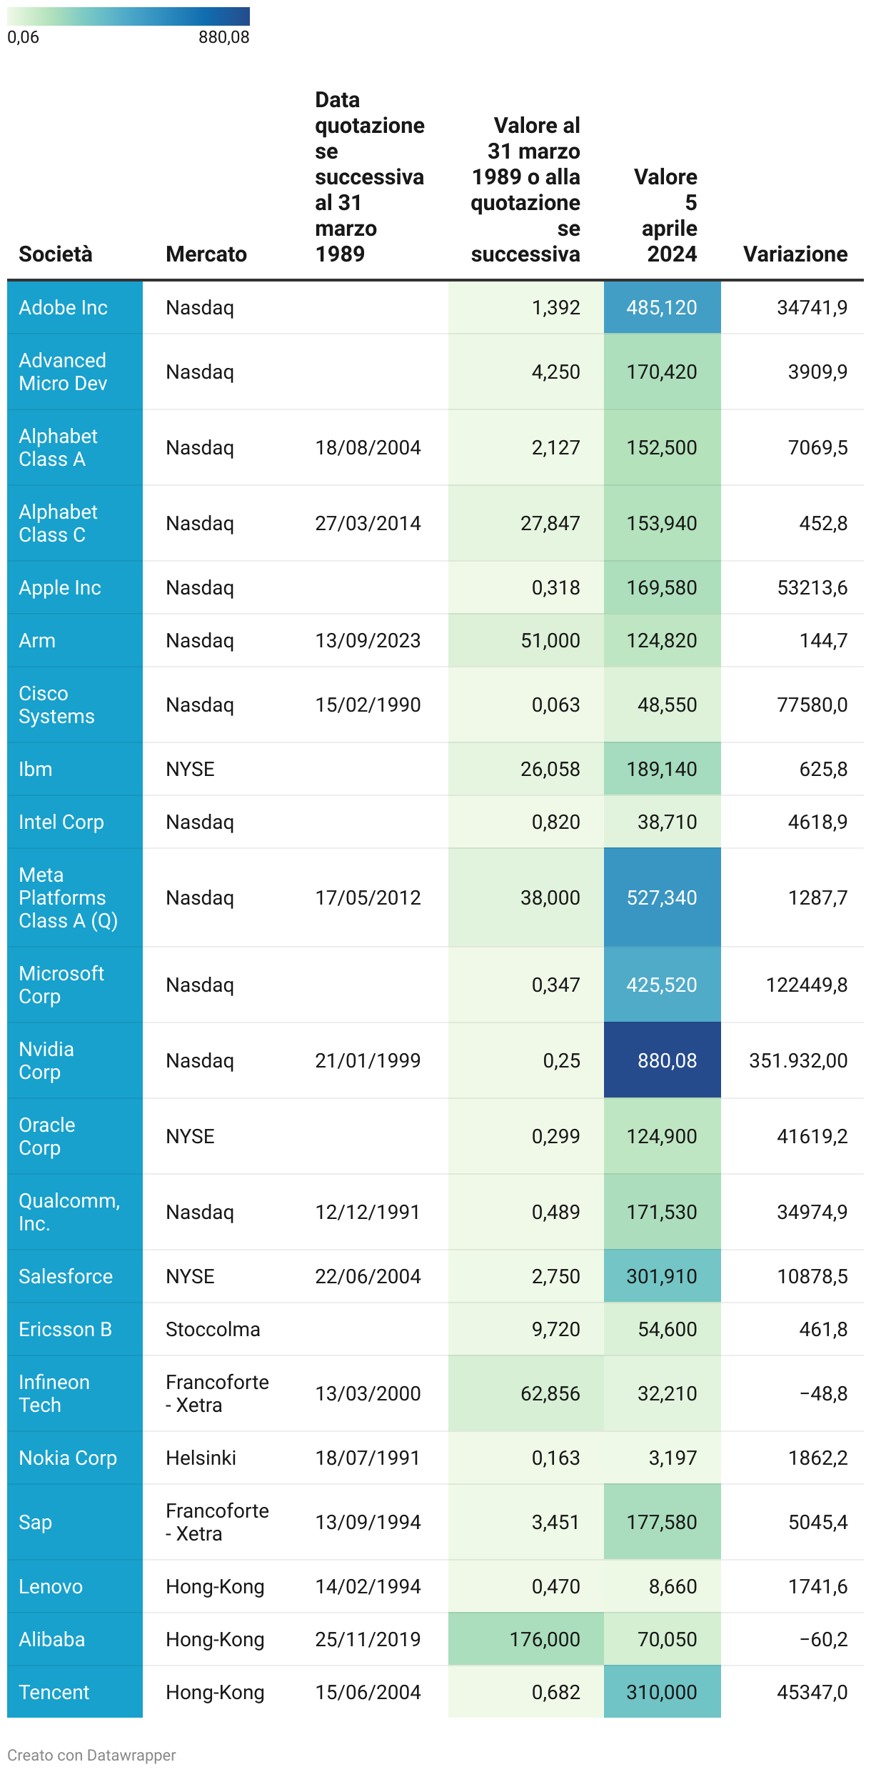Screen dimensions: 871x1772
Task: Click the 'Valore 5 aprile 2024' header
Action: 665,215
